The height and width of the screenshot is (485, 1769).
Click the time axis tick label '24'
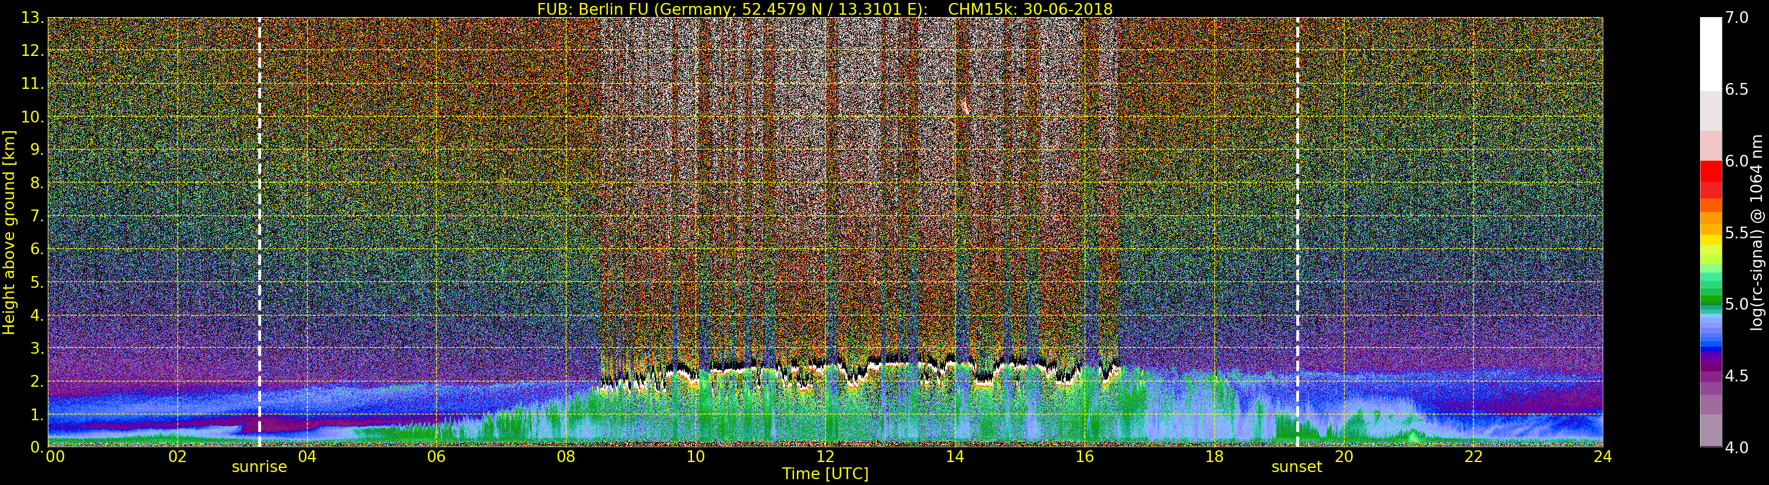(x=1603, y=456)
